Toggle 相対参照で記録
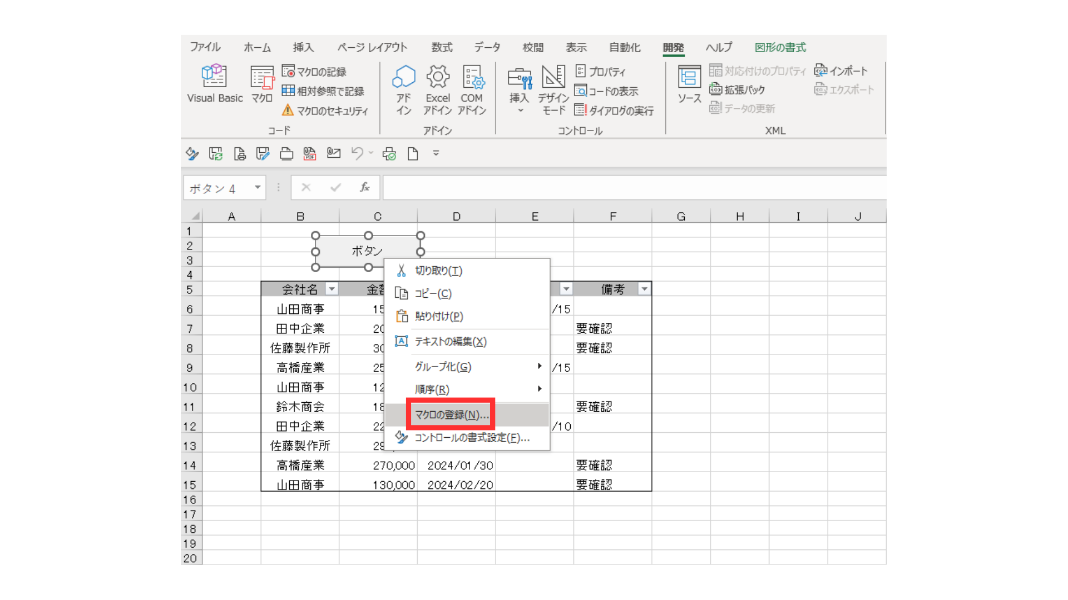This screenshot has width=1068, height=600. click(323, 91)
